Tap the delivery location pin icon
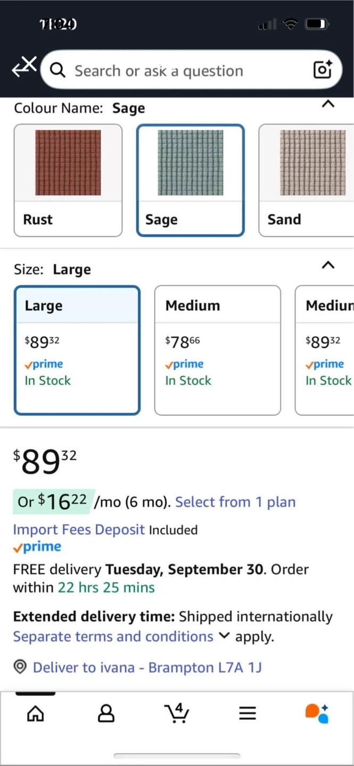The image size is (354, 766). click(20, 667)
